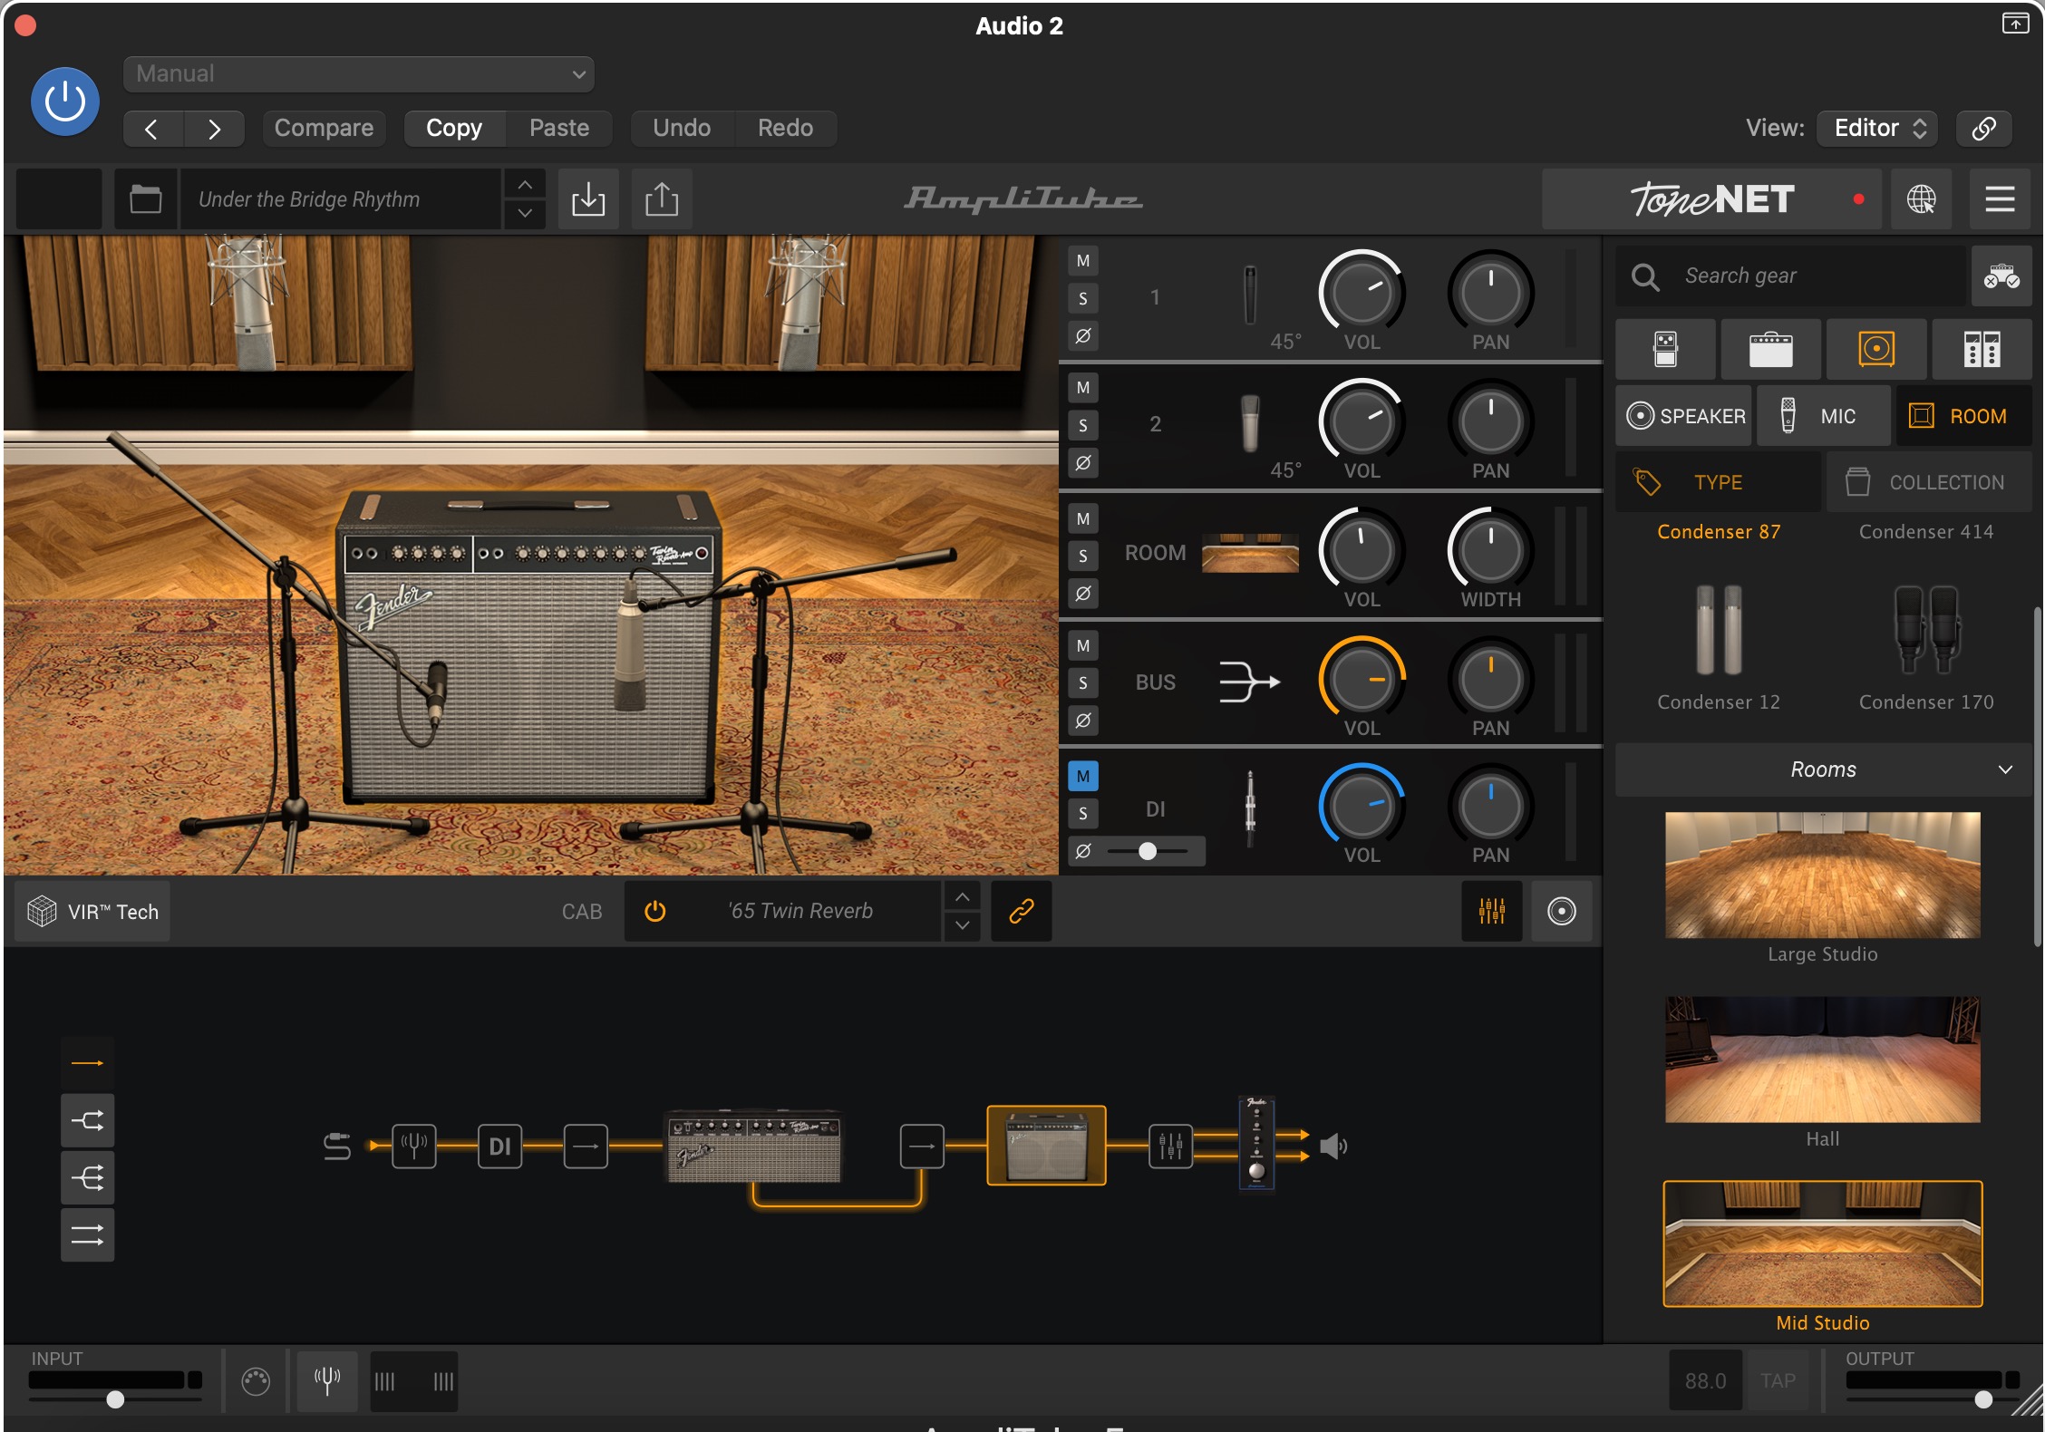Open the ToneNET globe icon
This screenshot has width=2045, height=1432.
coord(1921,198)
